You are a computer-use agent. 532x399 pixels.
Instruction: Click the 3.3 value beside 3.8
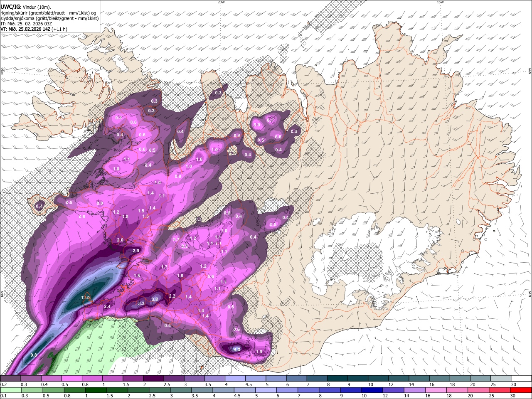click(x=141, y=303)
